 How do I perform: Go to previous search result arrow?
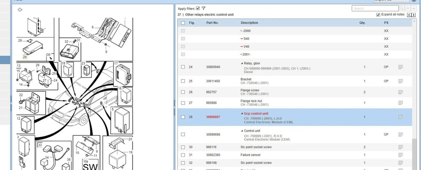pos(408,8)
